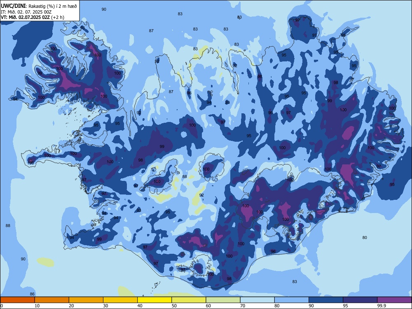Click the "40" tick label on color scale
This screenshot has width=412, height=309.
click(140, 306)
